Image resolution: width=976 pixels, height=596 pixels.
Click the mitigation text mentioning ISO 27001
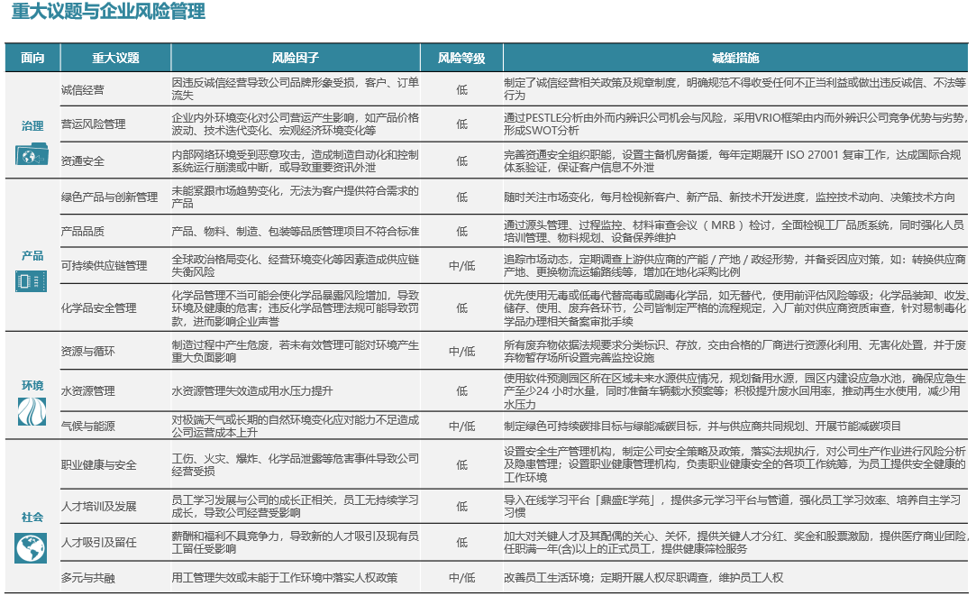[733, 160]
